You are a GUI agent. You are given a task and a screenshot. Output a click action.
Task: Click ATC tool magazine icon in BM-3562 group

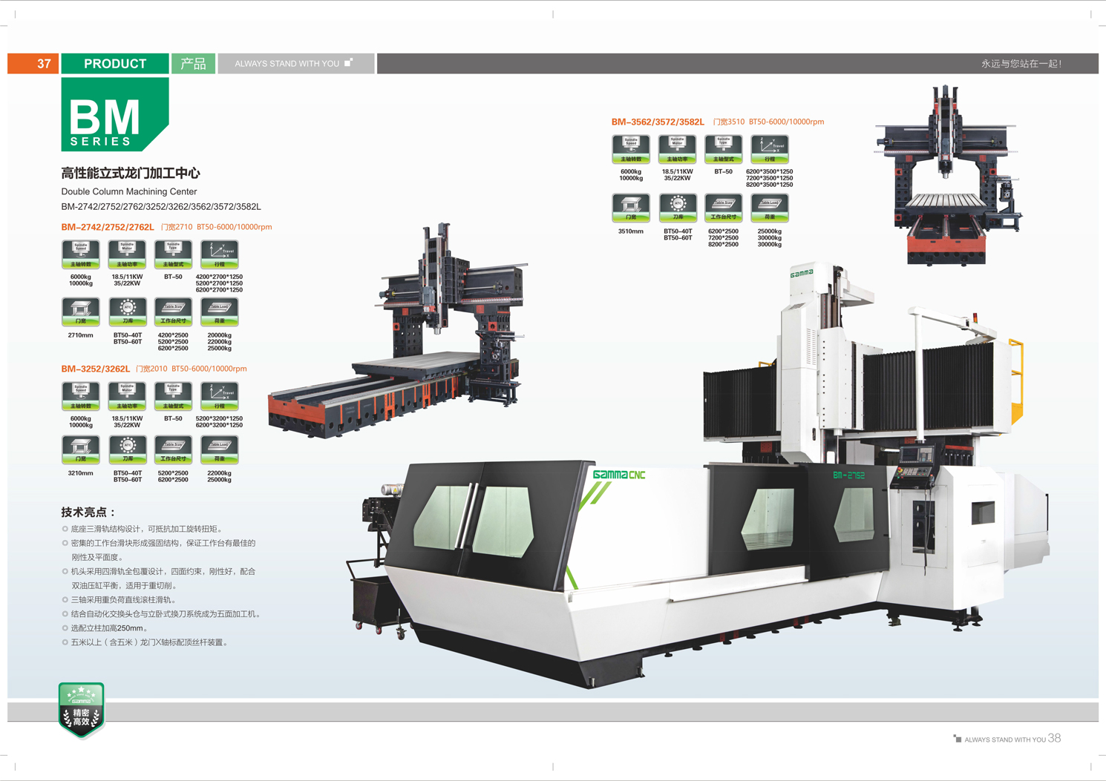point(677,208)
